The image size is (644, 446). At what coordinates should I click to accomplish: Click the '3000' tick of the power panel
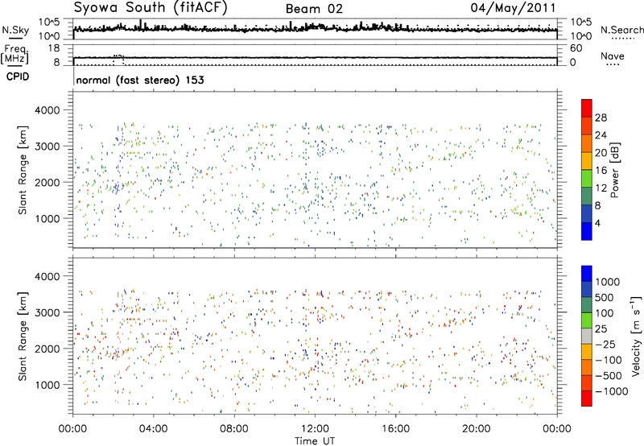tap(47, 147)
